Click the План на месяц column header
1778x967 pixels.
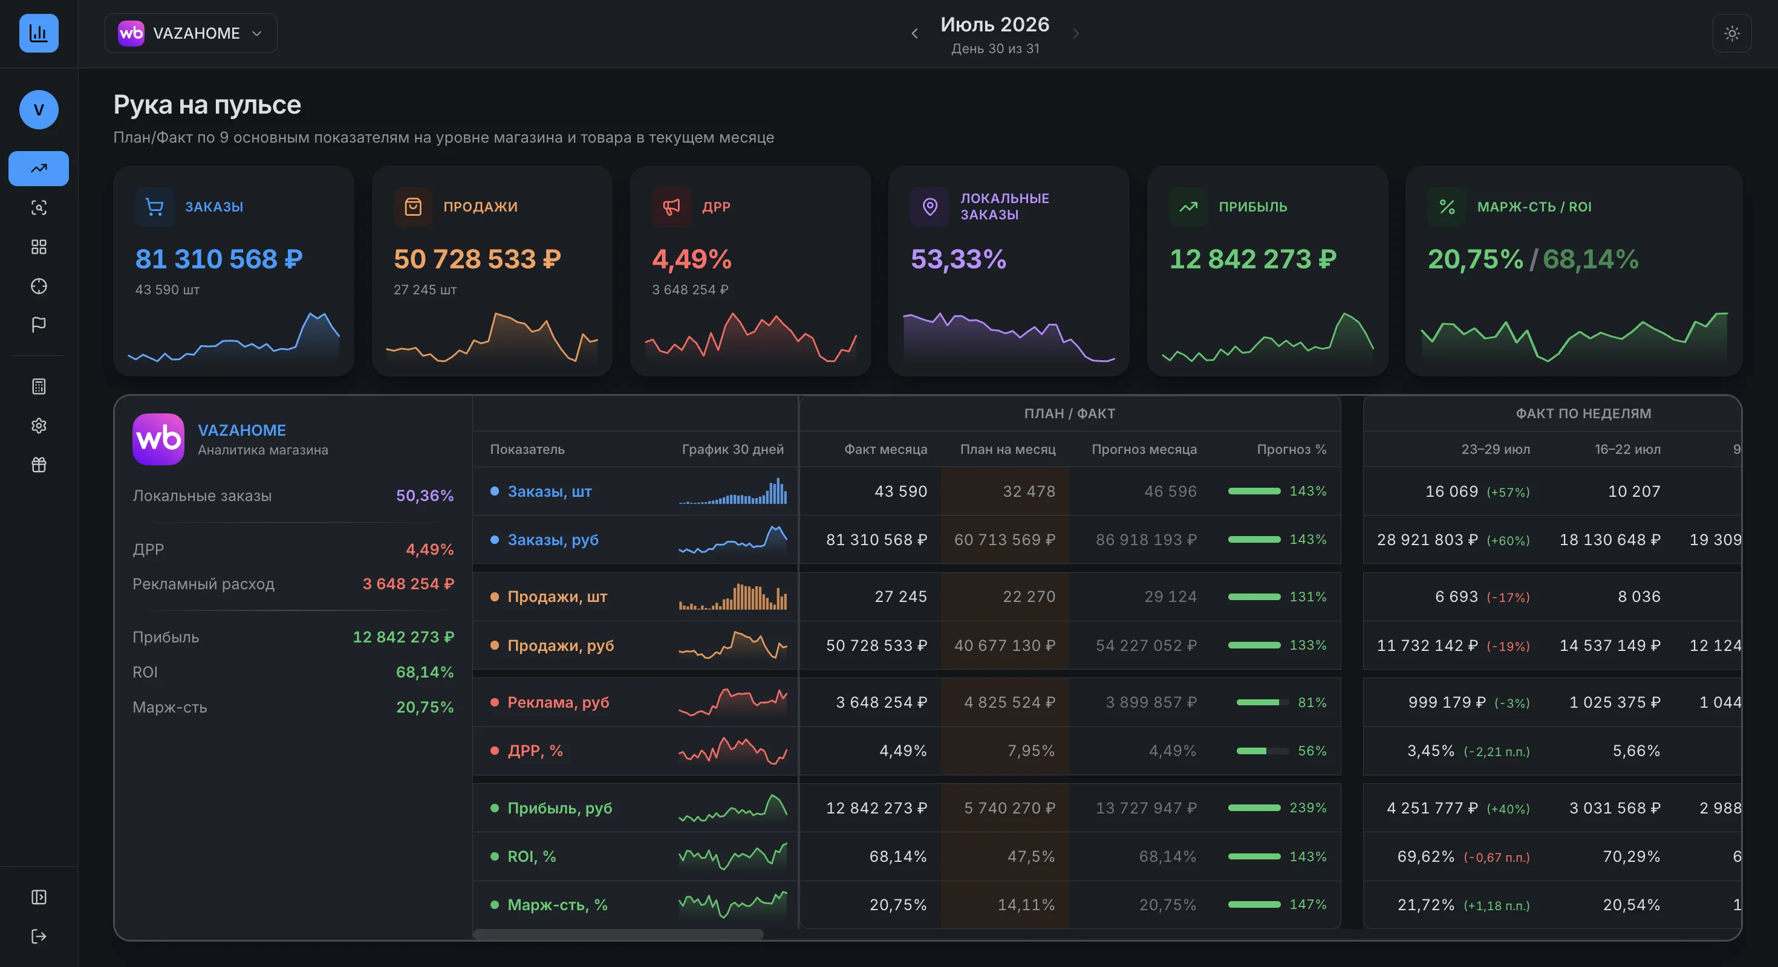(x=1008, y=449)
